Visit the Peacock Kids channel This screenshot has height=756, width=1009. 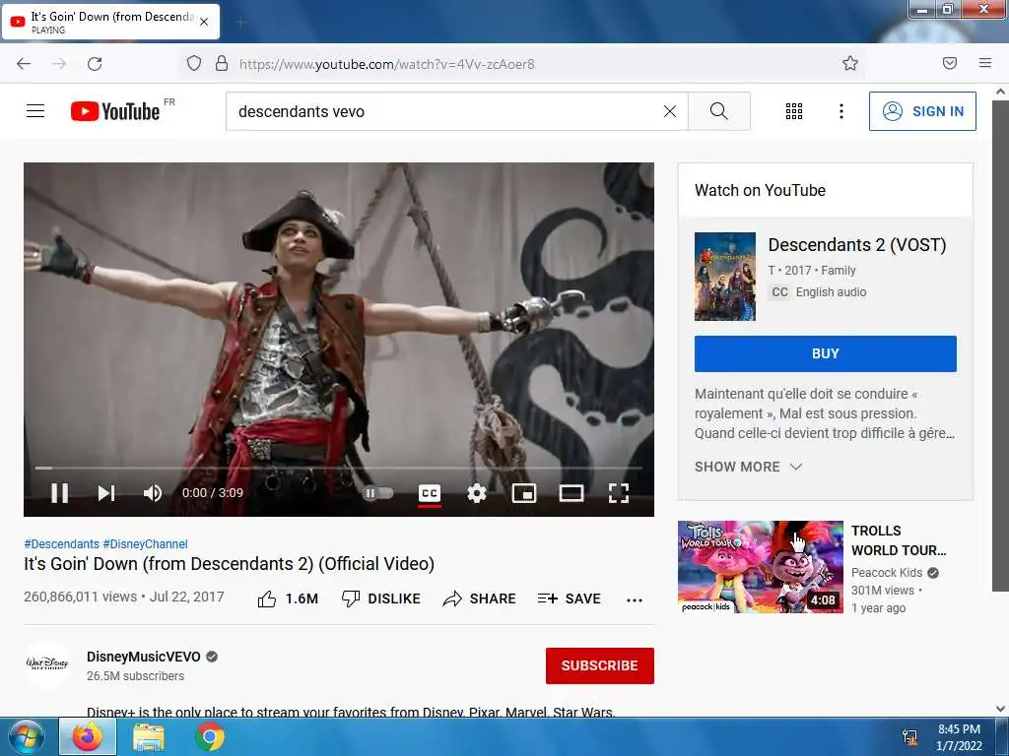[x=887, y=572]
